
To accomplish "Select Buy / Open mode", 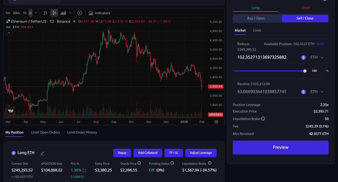I will [256, 18].
